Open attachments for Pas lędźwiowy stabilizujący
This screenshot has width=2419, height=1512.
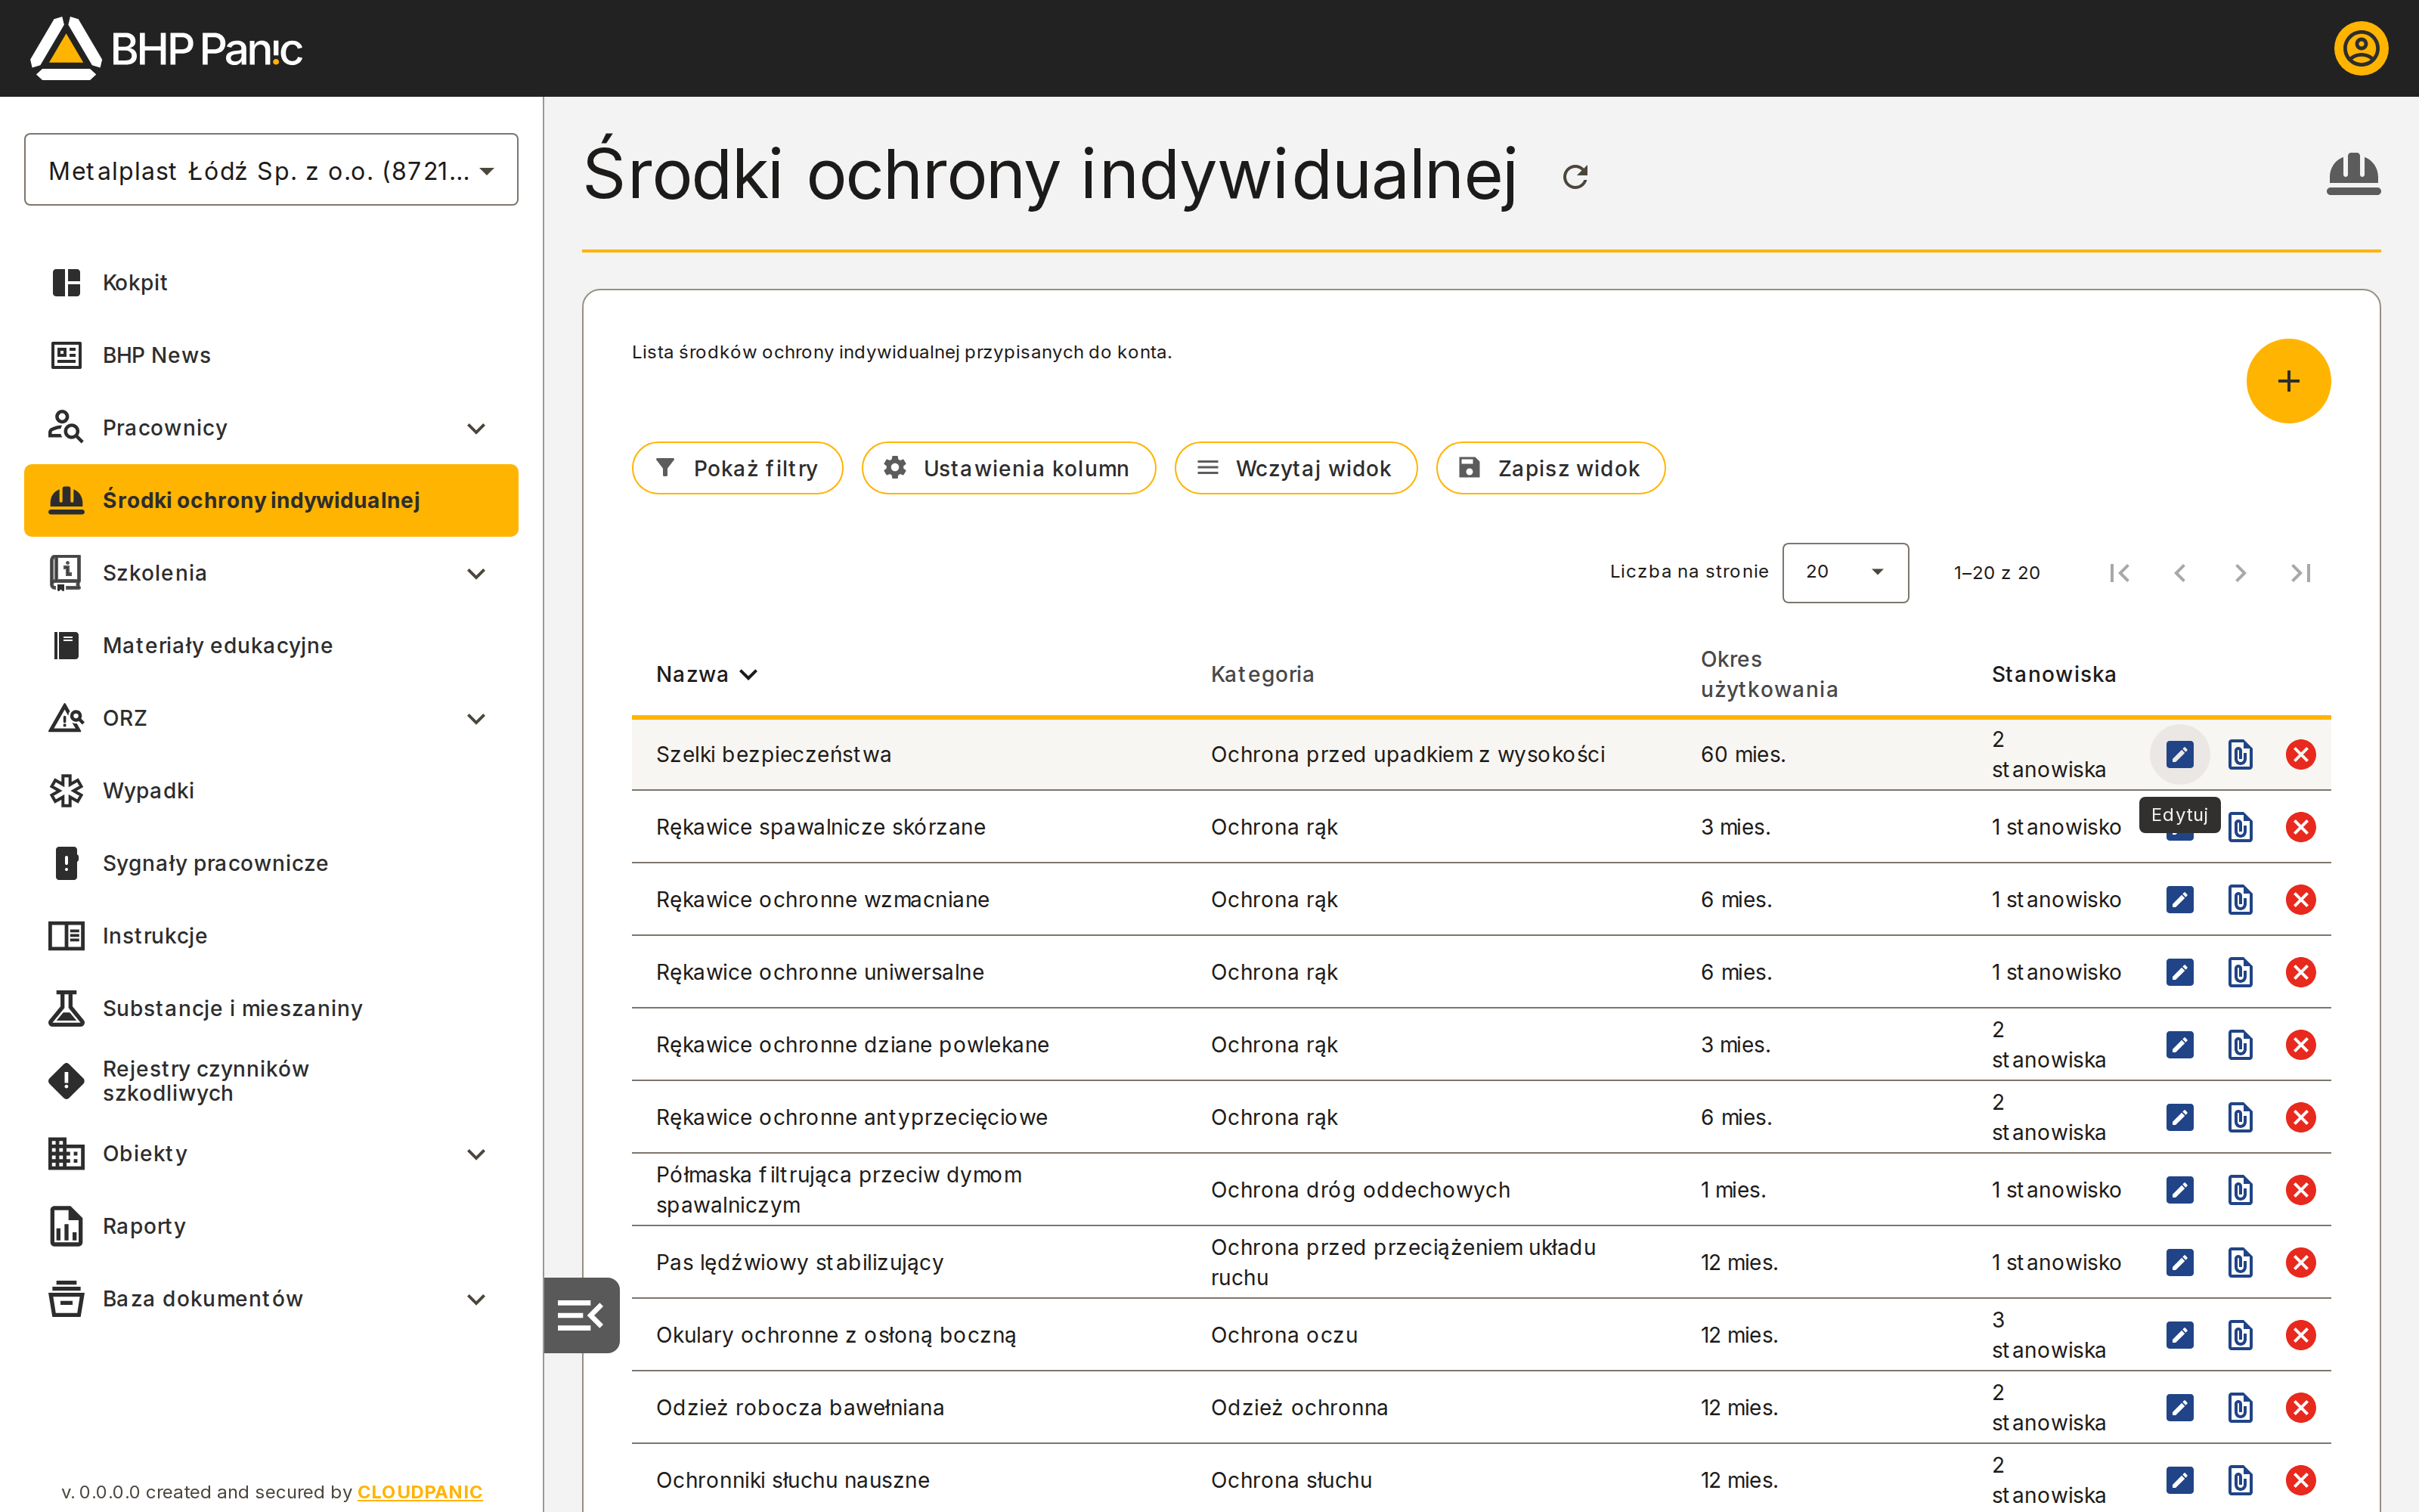click(2240, 1262)
